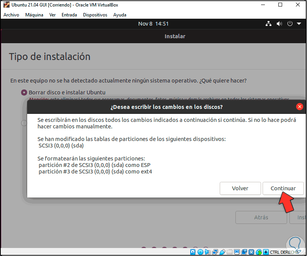This screenshot has height=256, width=307.
Task: Click the optical disc status icon
Action: [x=200, y=252]
